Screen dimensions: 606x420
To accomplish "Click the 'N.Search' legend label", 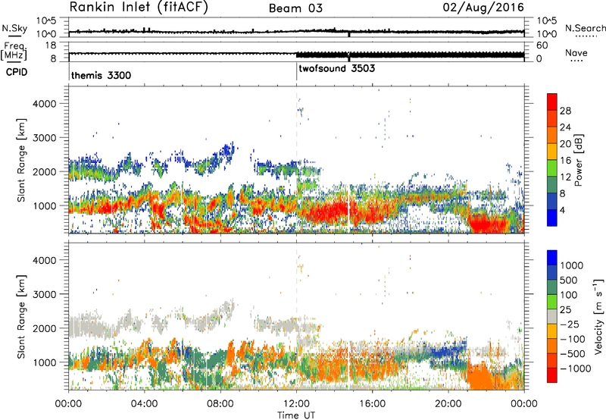I will point(585,28).
